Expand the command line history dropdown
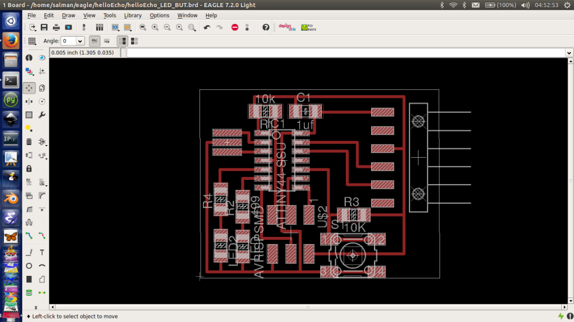The height and width of the screenshot is (322, 574). pyautogui.click(x=569, y=53)
